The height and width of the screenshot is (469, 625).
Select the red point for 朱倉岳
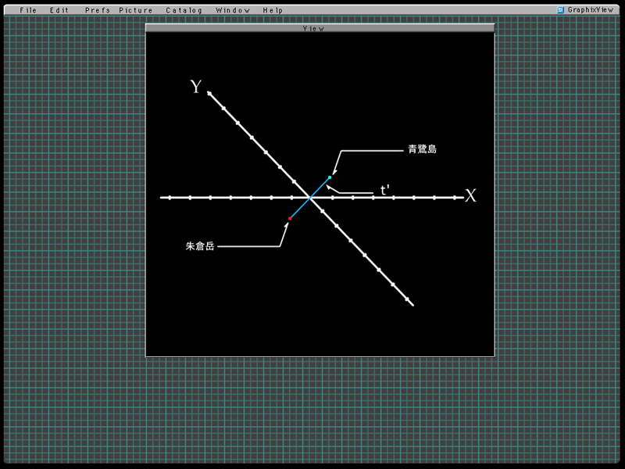pyautogui.click(x=290, y=218)
